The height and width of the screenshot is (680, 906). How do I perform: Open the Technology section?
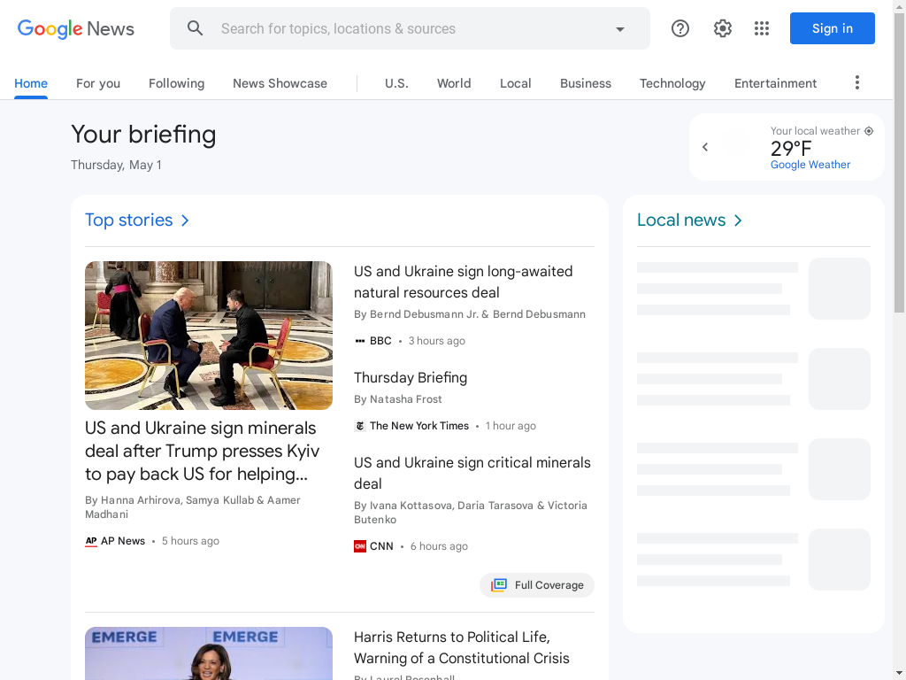(672, 83)
